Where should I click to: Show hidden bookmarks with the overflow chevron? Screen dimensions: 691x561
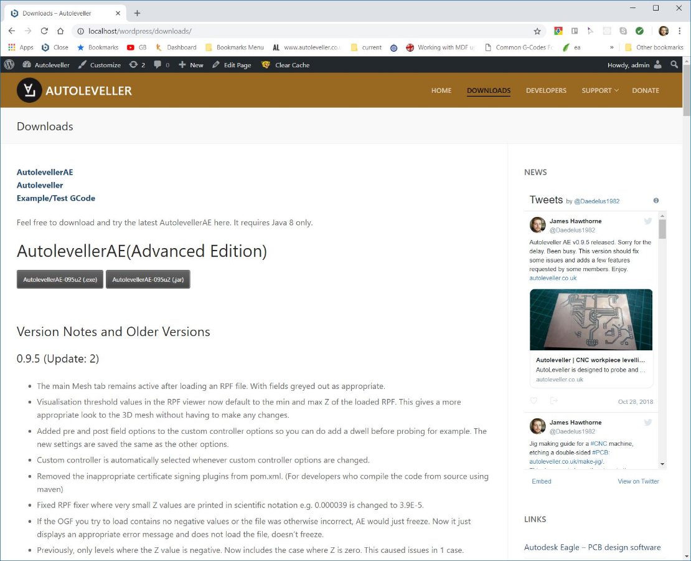point(611,47)
